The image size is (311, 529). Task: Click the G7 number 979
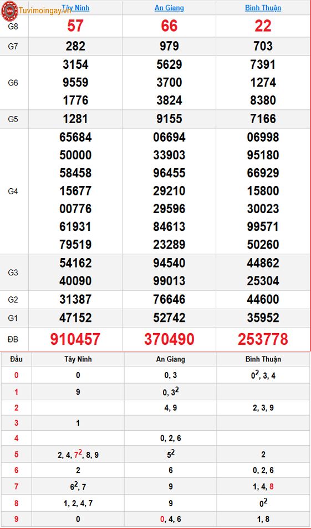point(169,46)
